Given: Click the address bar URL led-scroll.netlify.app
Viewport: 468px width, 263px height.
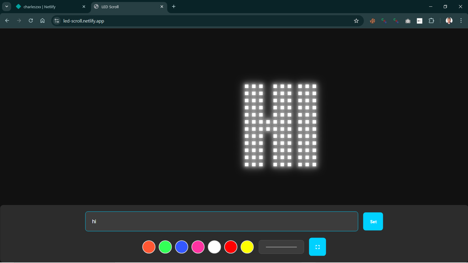Looking at the screenshot, I should (x=84, y=21).
